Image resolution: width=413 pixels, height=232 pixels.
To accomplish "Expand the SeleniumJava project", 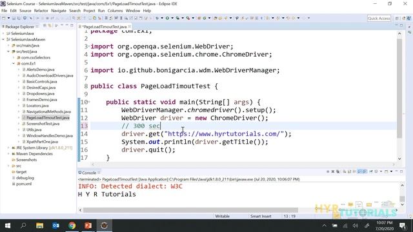I will [3, 34].
